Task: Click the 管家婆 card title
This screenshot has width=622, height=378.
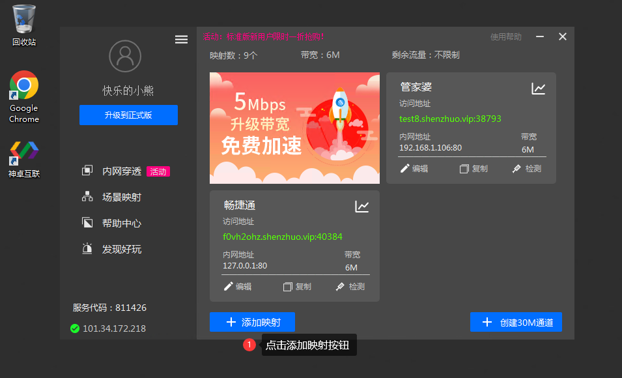Action: [x=416, y=87]
